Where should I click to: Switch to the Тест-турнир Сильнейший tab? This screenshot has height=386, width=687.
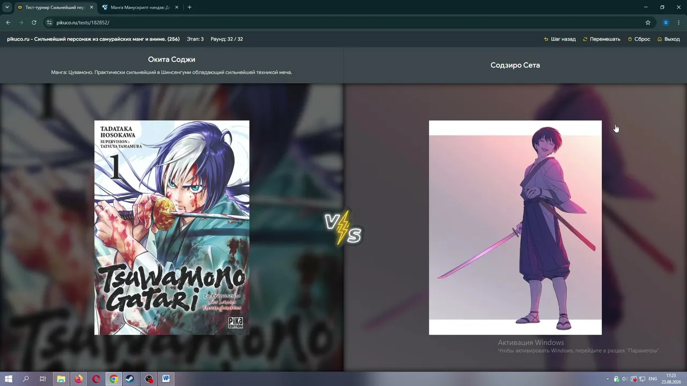55,8
